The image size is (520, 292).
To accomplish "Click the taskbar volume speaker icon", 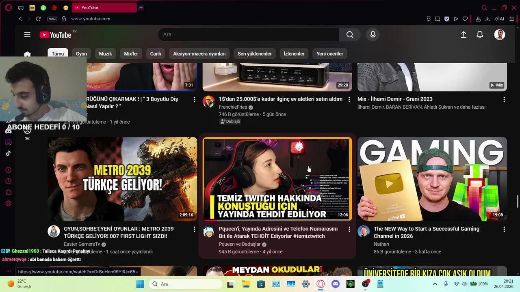I will (x=464, y=284).
